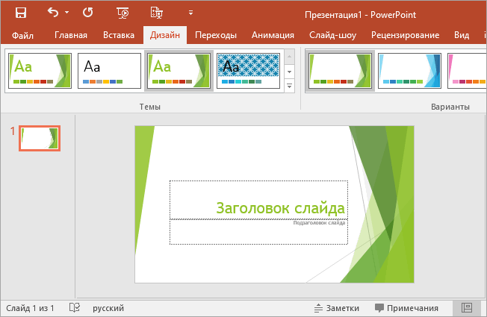Switch to the Вставка ribbon tab
This screenshot has width=487, height=317.
[119, 35]
